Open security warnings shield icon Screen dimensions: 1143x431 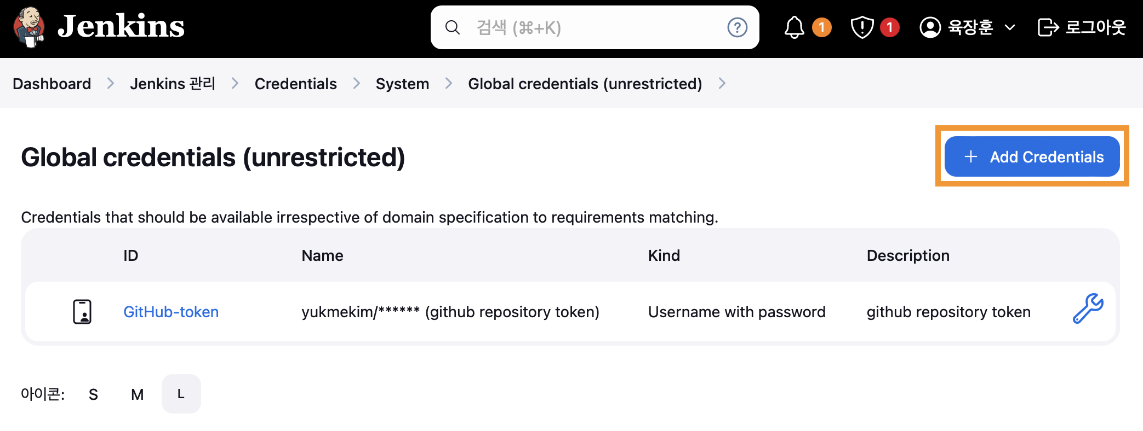(x=862, y=27)
